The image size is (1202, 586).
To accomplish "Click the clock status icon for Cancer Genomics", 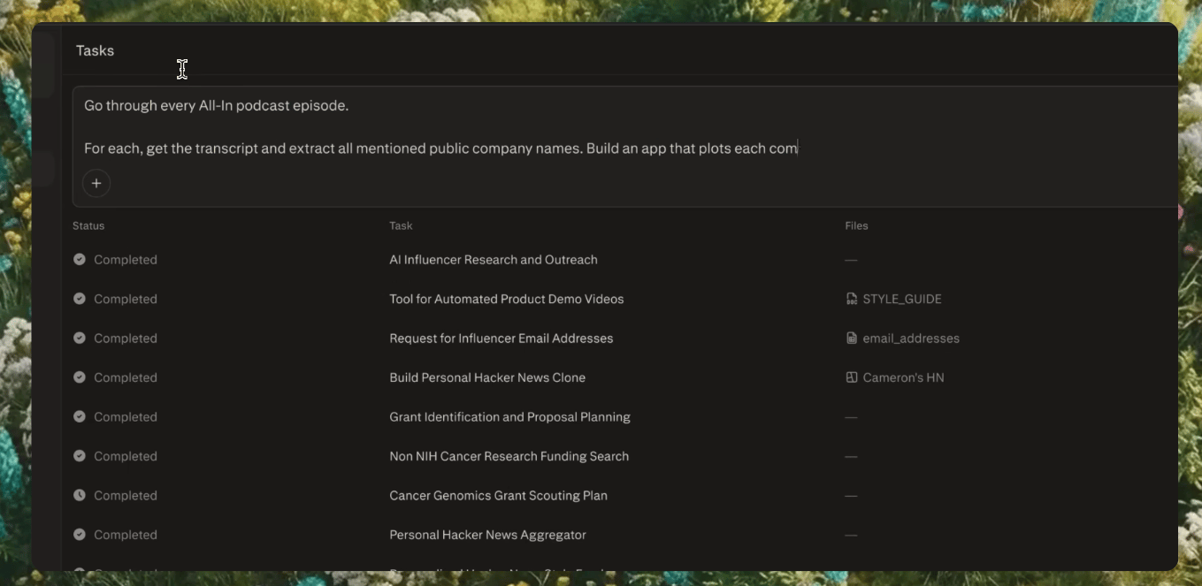I will (80, 496).
